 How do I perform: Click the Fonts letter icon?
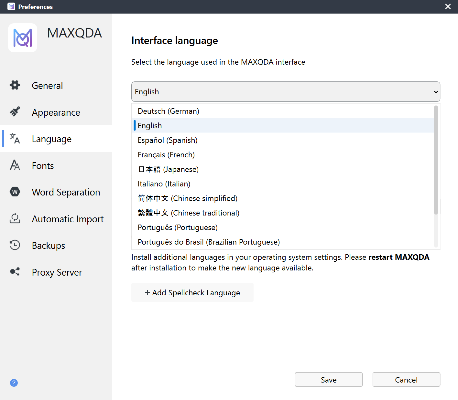[15, 165]
